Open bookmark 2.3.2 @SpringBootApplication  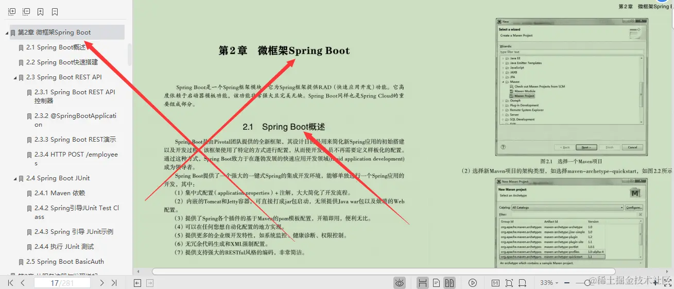pos(76,120)
